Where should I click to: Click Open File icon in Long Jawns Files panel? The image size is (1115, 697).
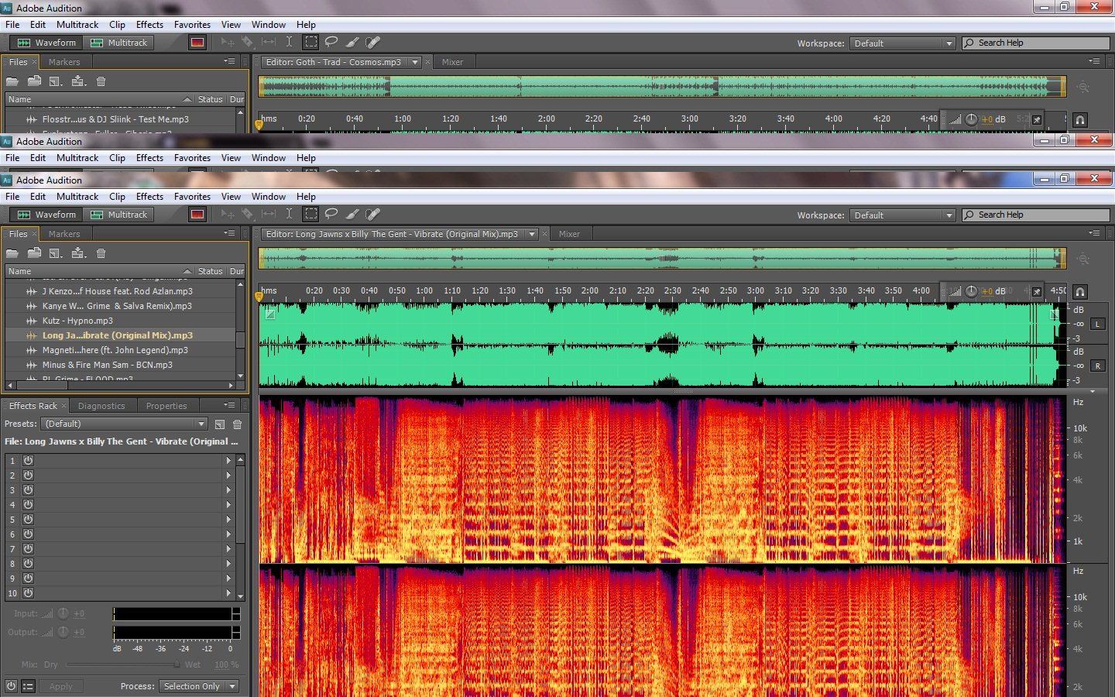[x=12, y=253]
